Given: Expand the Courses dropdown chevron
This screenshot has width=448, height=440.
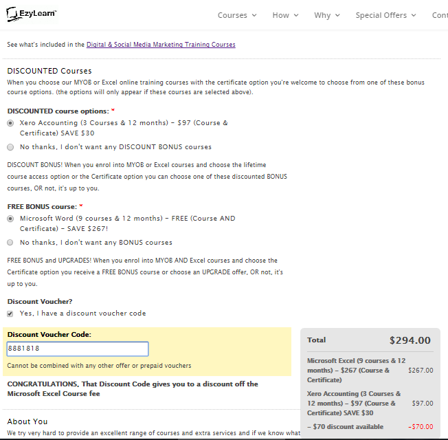Looking at the screenshot, I should (x=254, y=15).
